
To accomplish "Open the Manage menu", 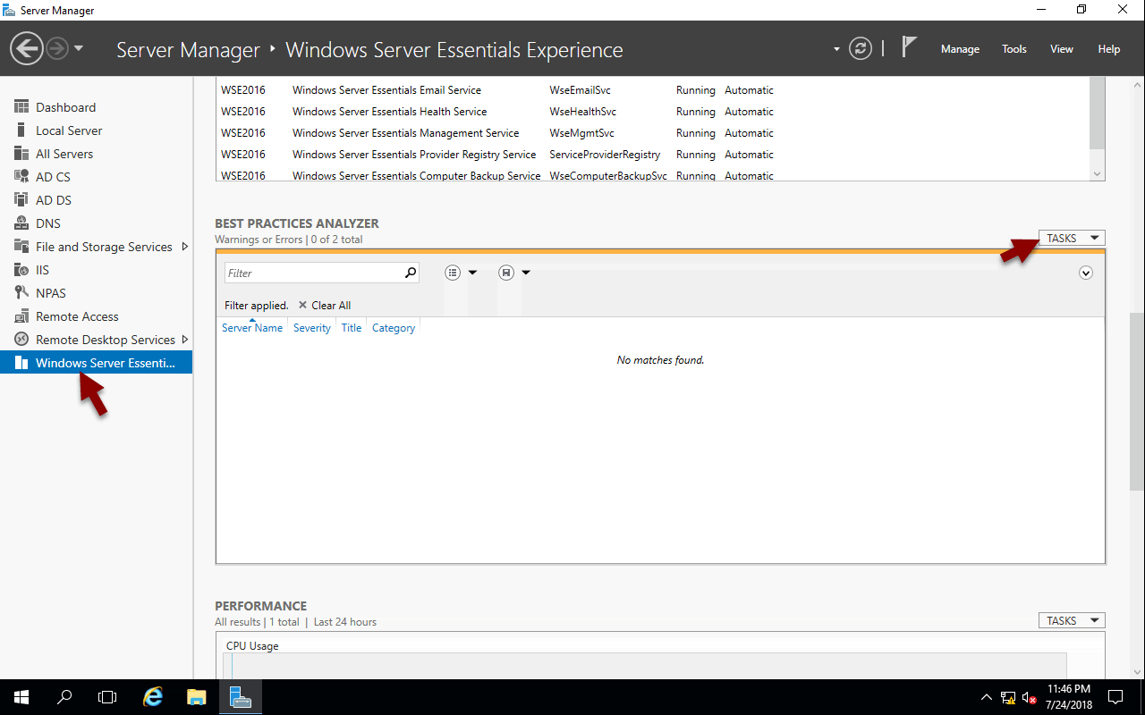I will (960, 49).
